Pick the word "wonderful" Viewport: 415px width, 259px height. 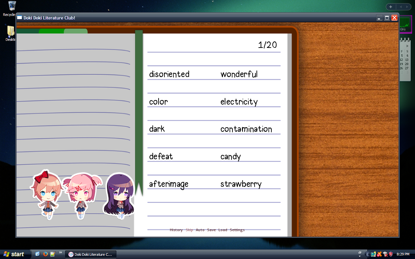click(x=239, y=74)
